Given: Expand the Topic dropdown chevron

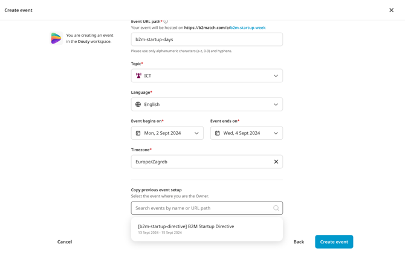Looking at the screenshot, I should [x=276, y=76].
